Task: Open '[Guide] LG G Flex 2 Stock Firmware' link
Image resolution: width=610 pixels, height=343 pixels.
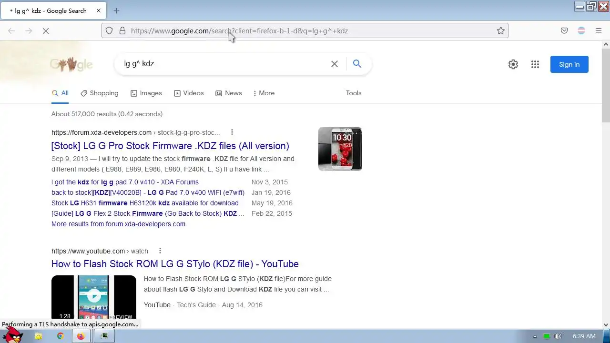Action: pos(148,213)
